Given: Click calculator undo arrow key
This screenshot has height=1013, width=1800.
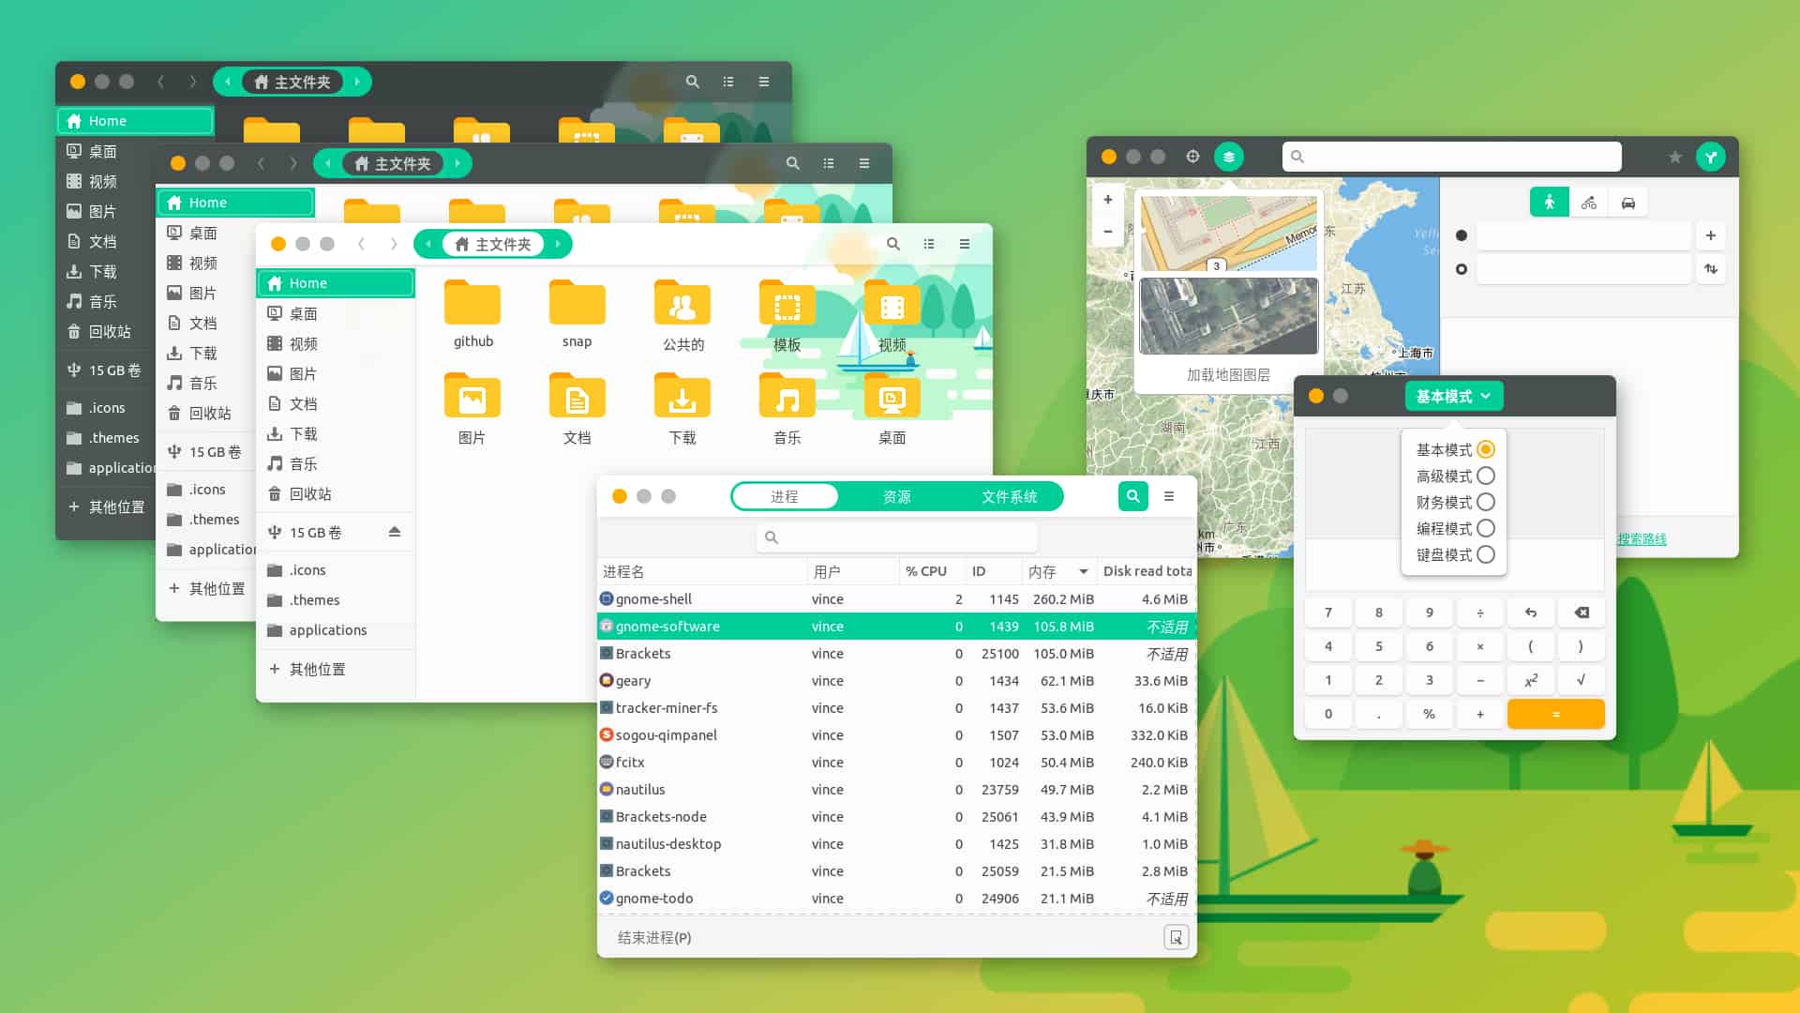Looking at the screenshot, I should (x=1531, y=612).
